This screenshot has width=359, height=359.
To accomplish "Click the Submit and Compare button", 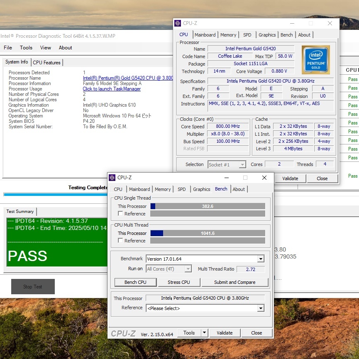I will pos(235,282).
